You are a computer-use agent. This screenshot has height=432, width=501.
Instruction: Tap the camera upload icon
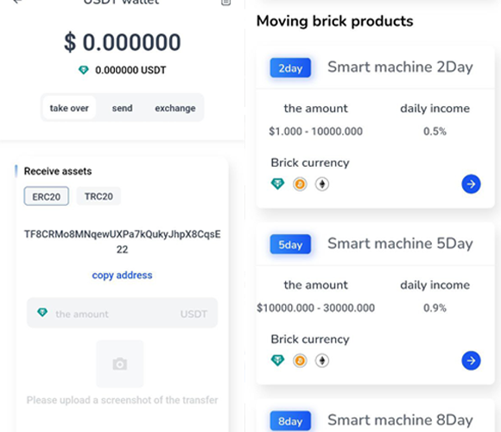pyautogui.click(x=120, y=364)
